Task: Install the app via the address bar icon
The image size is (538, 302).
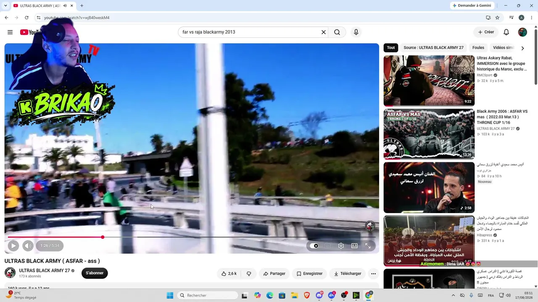Action: 488,18
